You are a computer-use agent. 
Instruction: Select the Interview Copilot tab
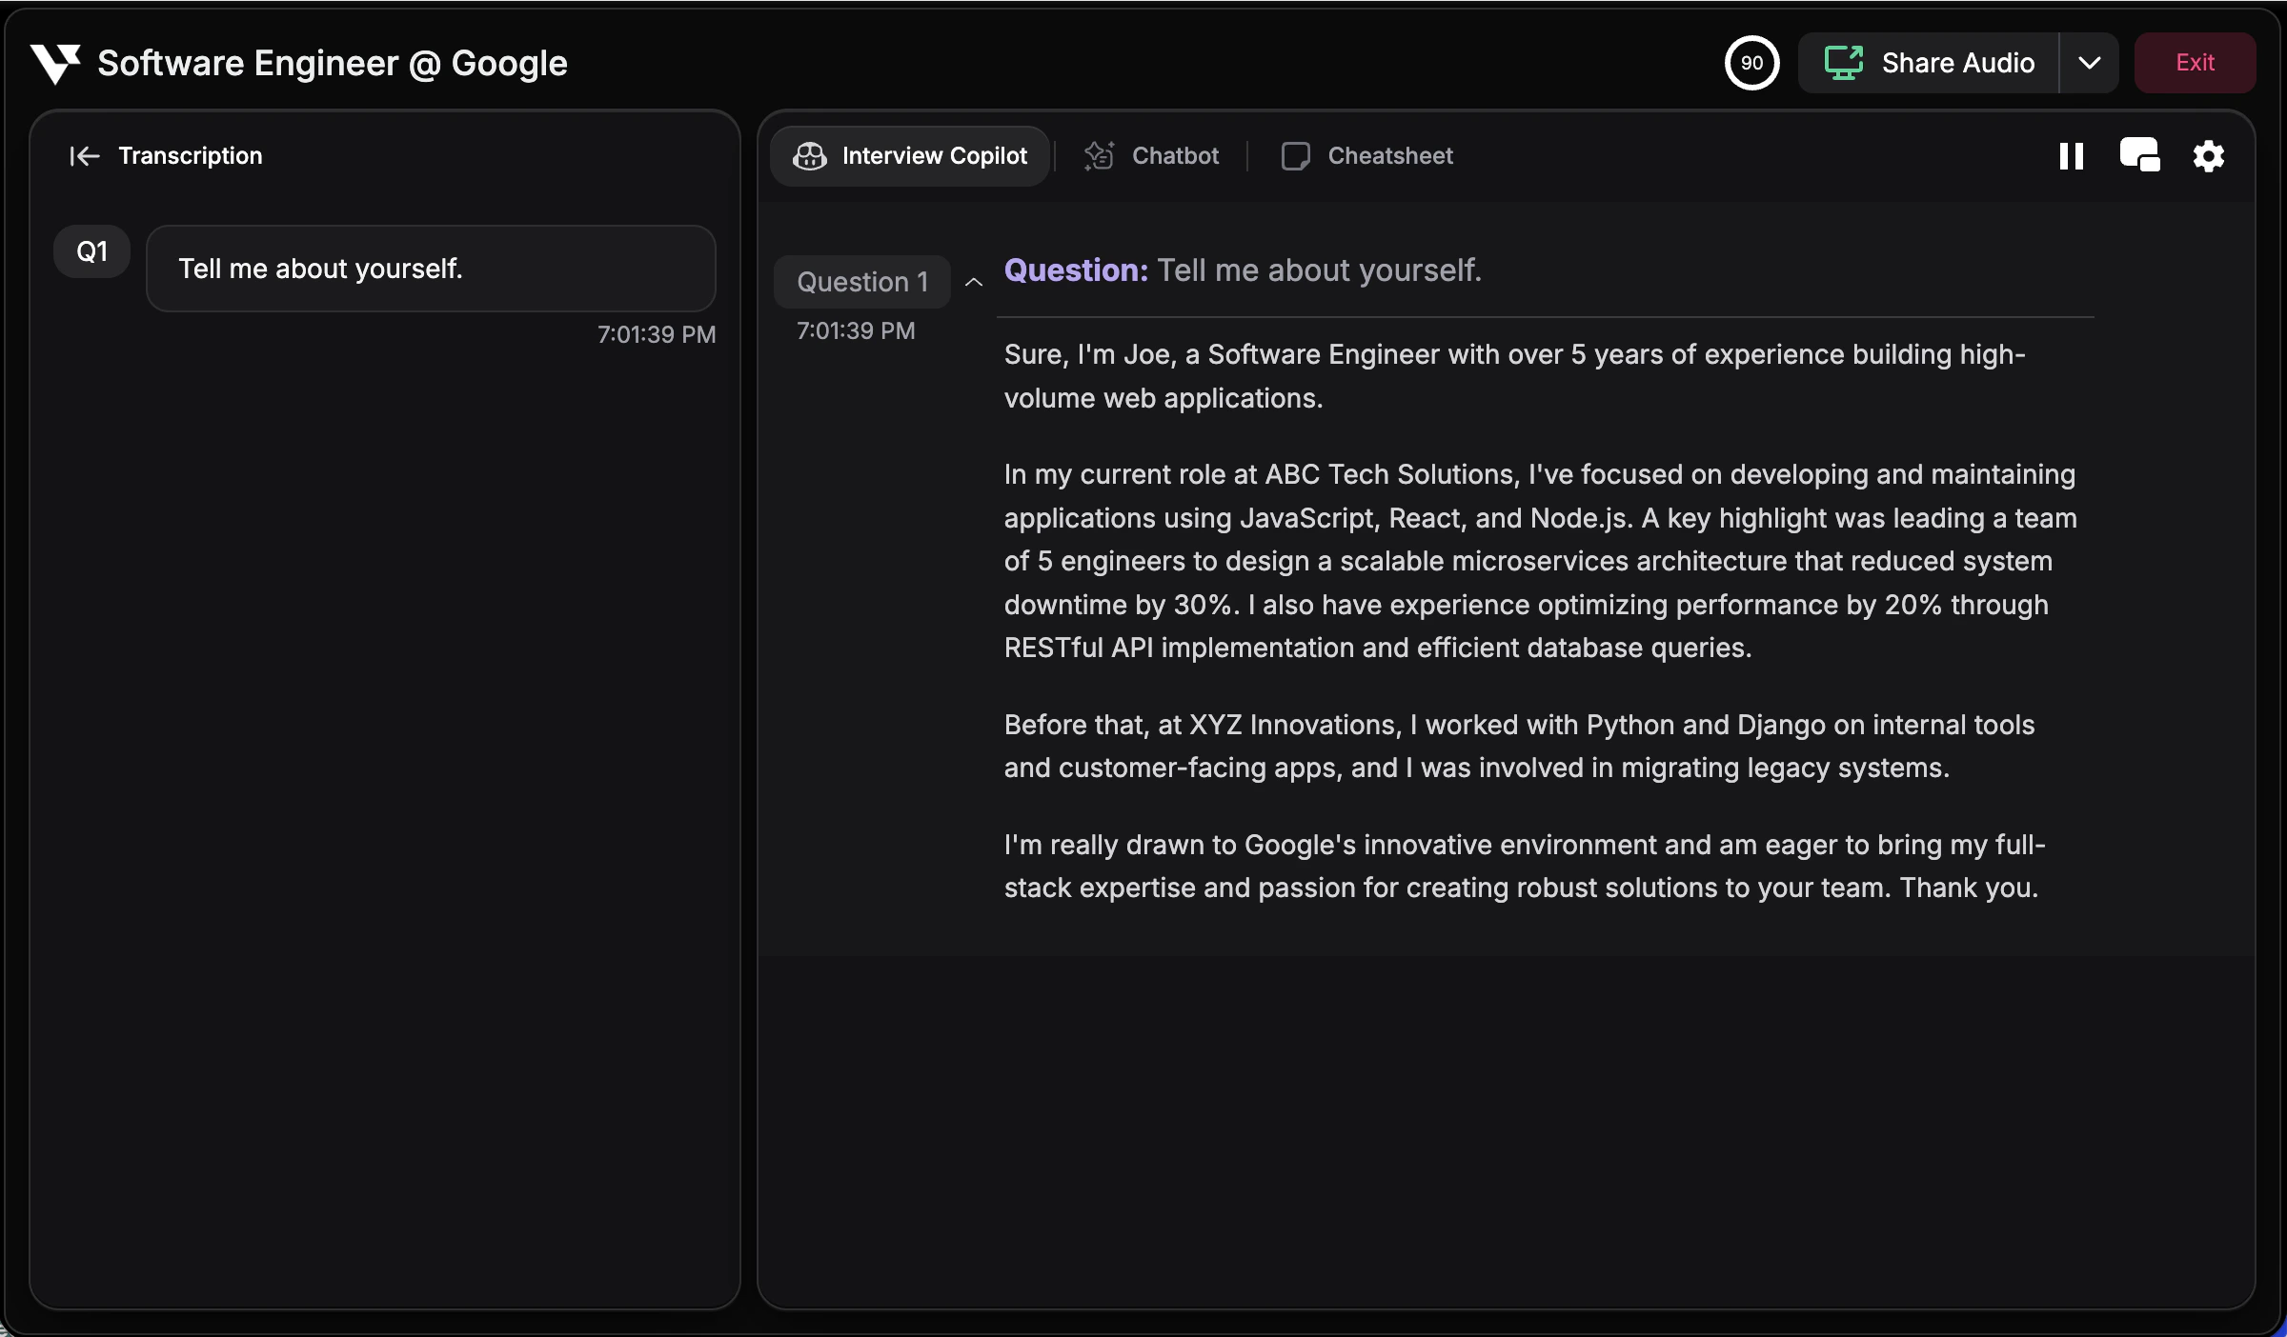pos(933,156)
